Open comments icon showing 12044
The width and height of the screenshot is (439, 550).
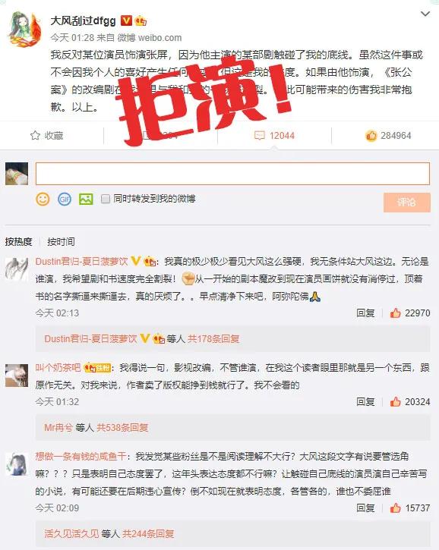click(259, 135)
